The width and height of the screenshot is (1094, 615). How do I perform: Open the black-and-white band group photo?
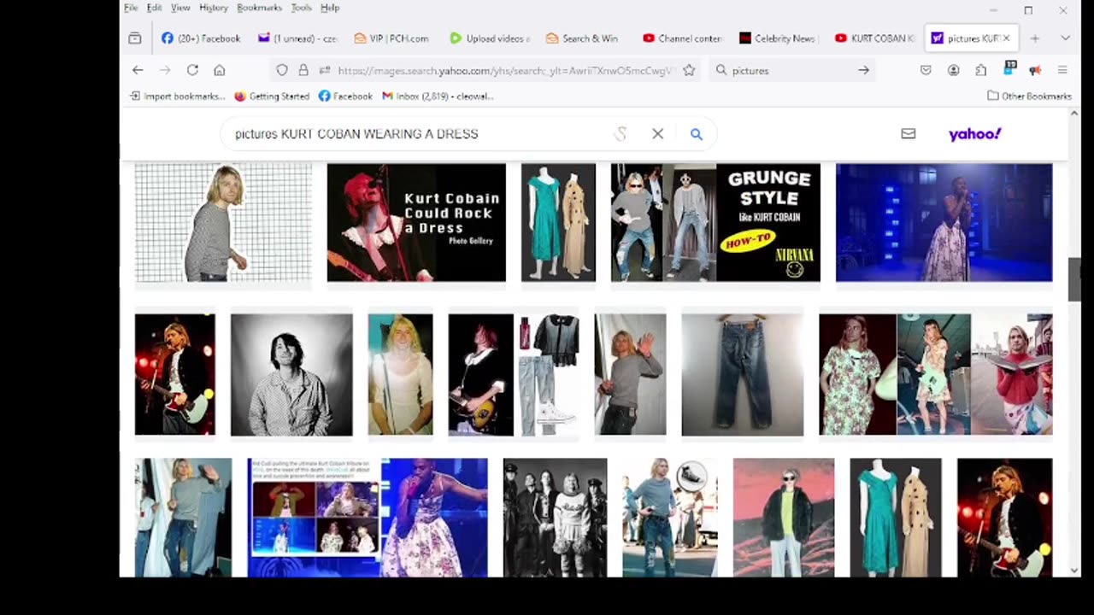pyautogui.click(x=555, y=518)
